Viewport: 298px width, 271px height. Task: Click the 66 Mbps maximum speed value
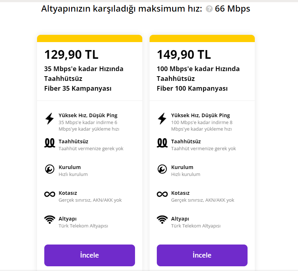pos(232,9)
